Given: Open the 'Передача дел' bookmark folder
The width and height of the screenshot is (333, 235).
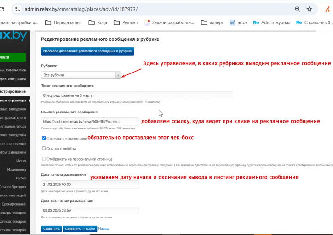Looking at the screenshot, I should tap(63, 22).
